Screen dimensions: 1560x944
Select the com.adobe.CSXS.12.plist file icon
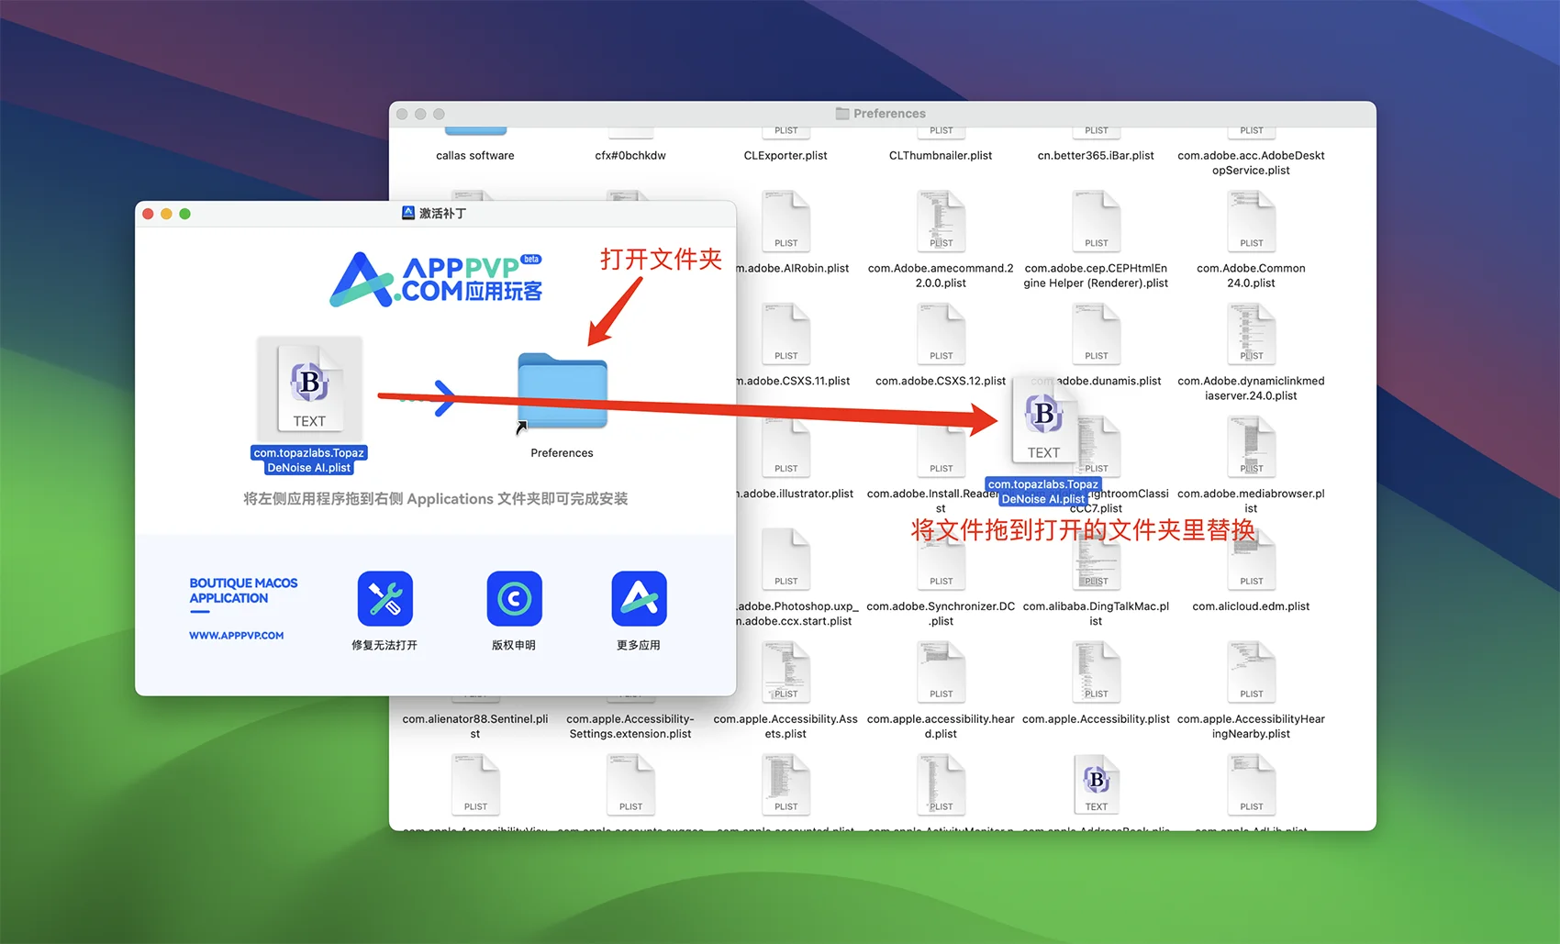pos(941,333)
